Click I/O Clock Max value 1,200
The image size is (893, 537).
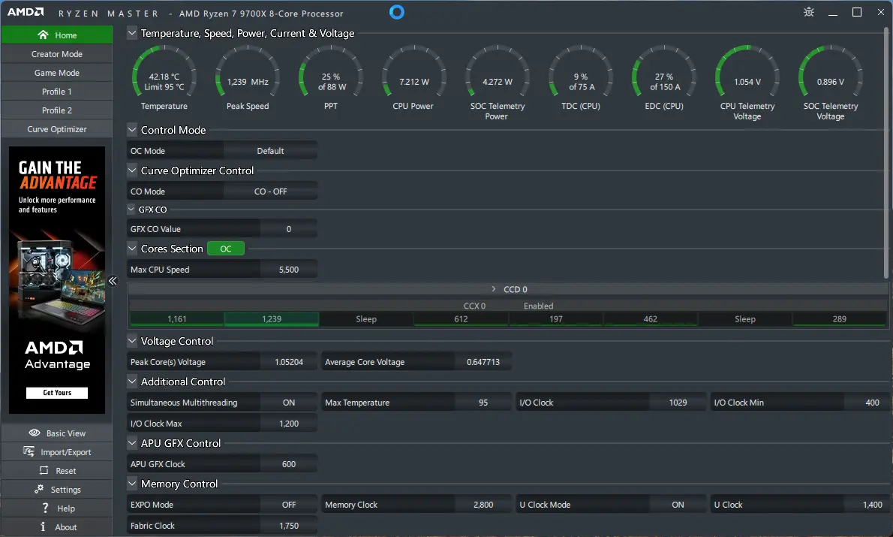289,424
